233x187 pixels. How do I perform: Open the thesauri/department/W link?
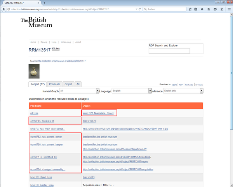(115, 149)
